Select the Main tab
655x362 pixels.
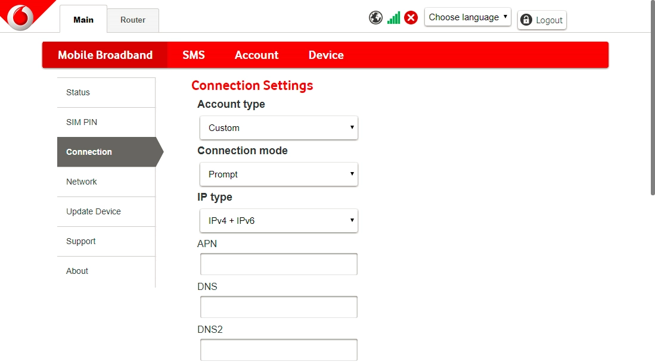(x=83, y=20)
